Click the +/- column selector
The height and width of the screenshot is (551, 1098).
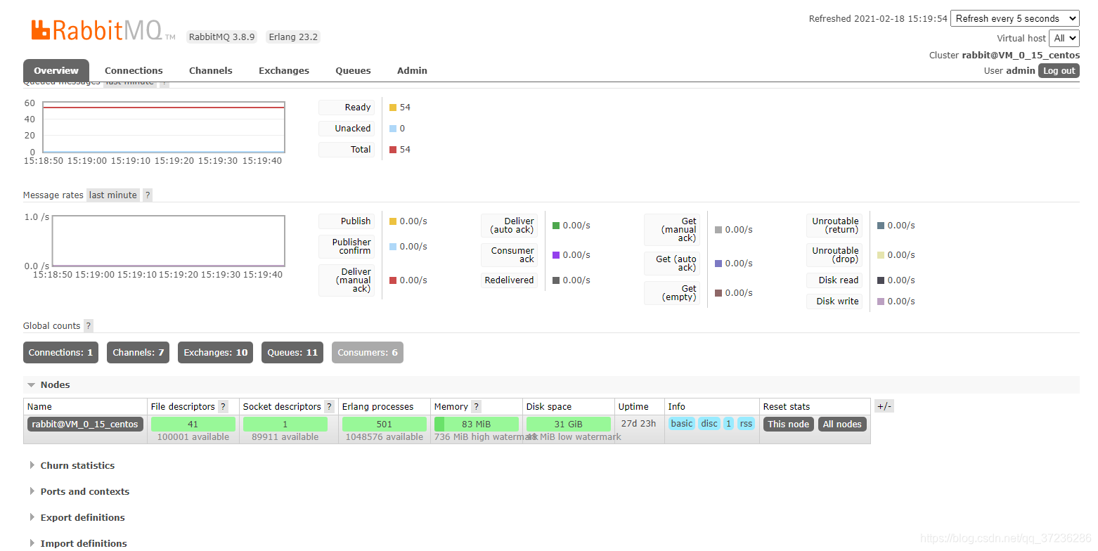(884, 406)
